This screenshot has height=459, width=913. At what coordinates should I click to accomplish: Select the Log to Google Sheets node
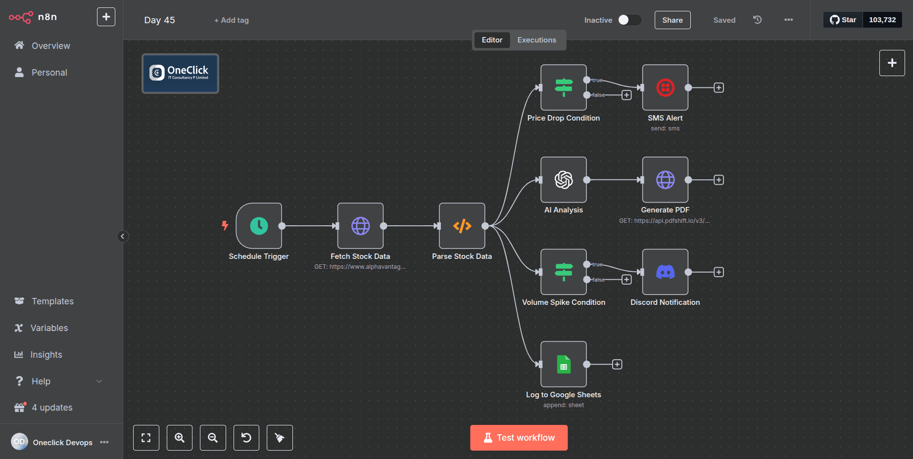564,364
